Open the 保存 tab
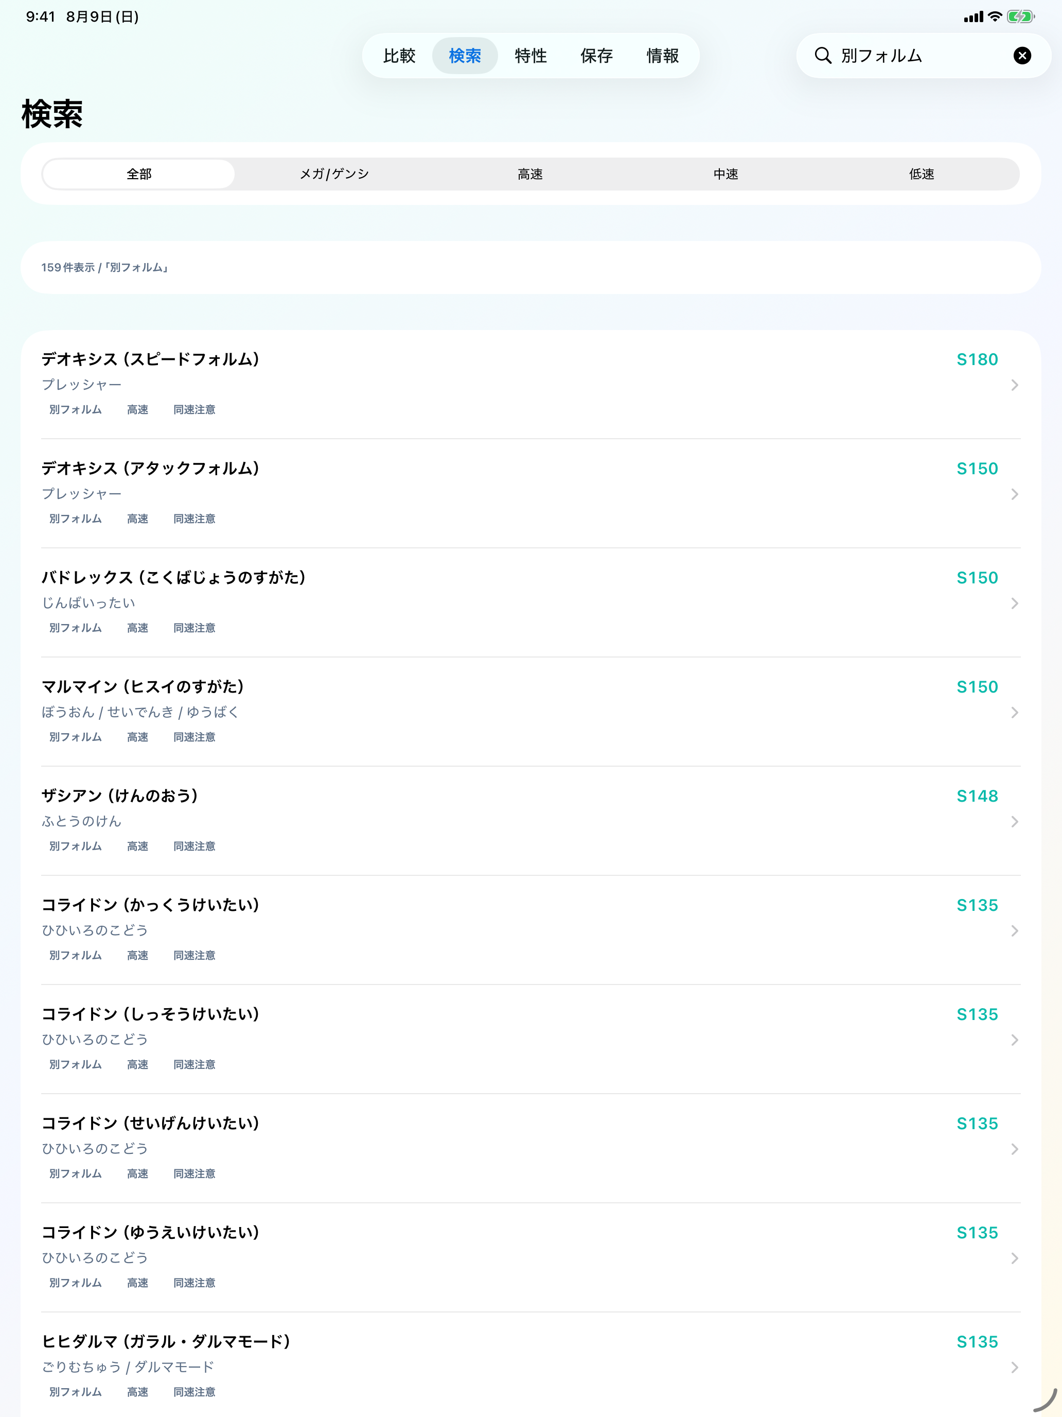This screenshot has width=1062, height=1417. click(x=597, y=56)
